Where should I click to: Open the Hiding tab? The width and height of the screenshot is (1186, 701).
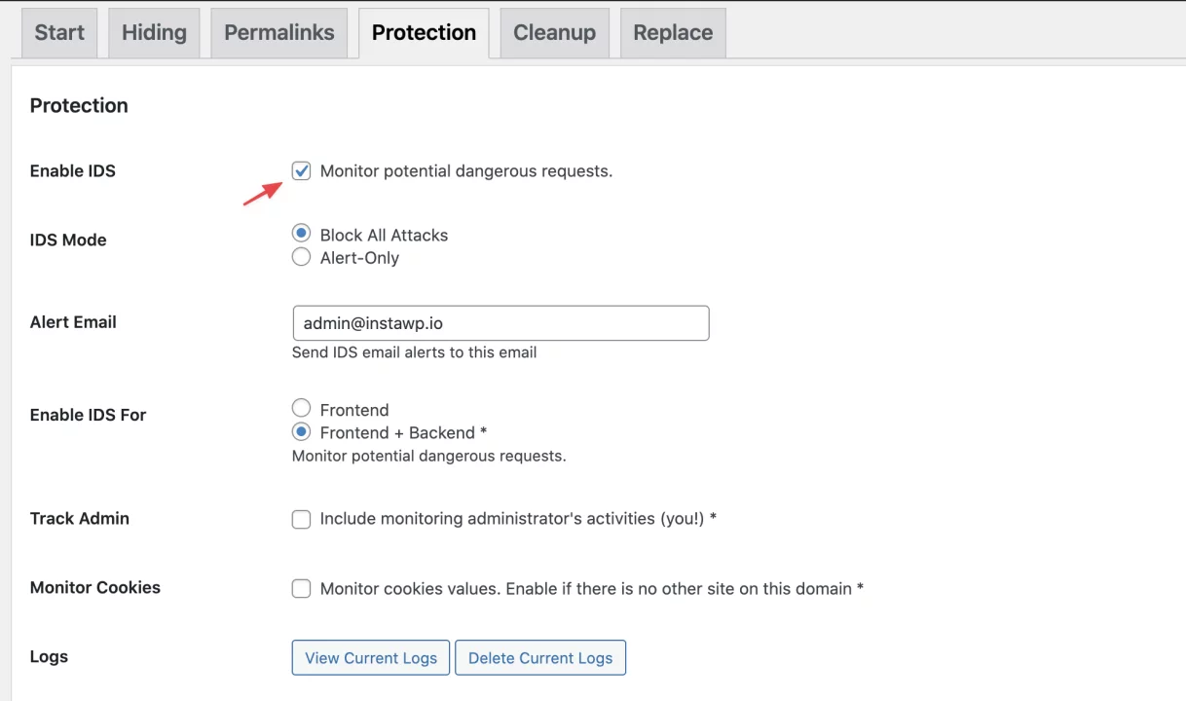(x=154, y=33)
